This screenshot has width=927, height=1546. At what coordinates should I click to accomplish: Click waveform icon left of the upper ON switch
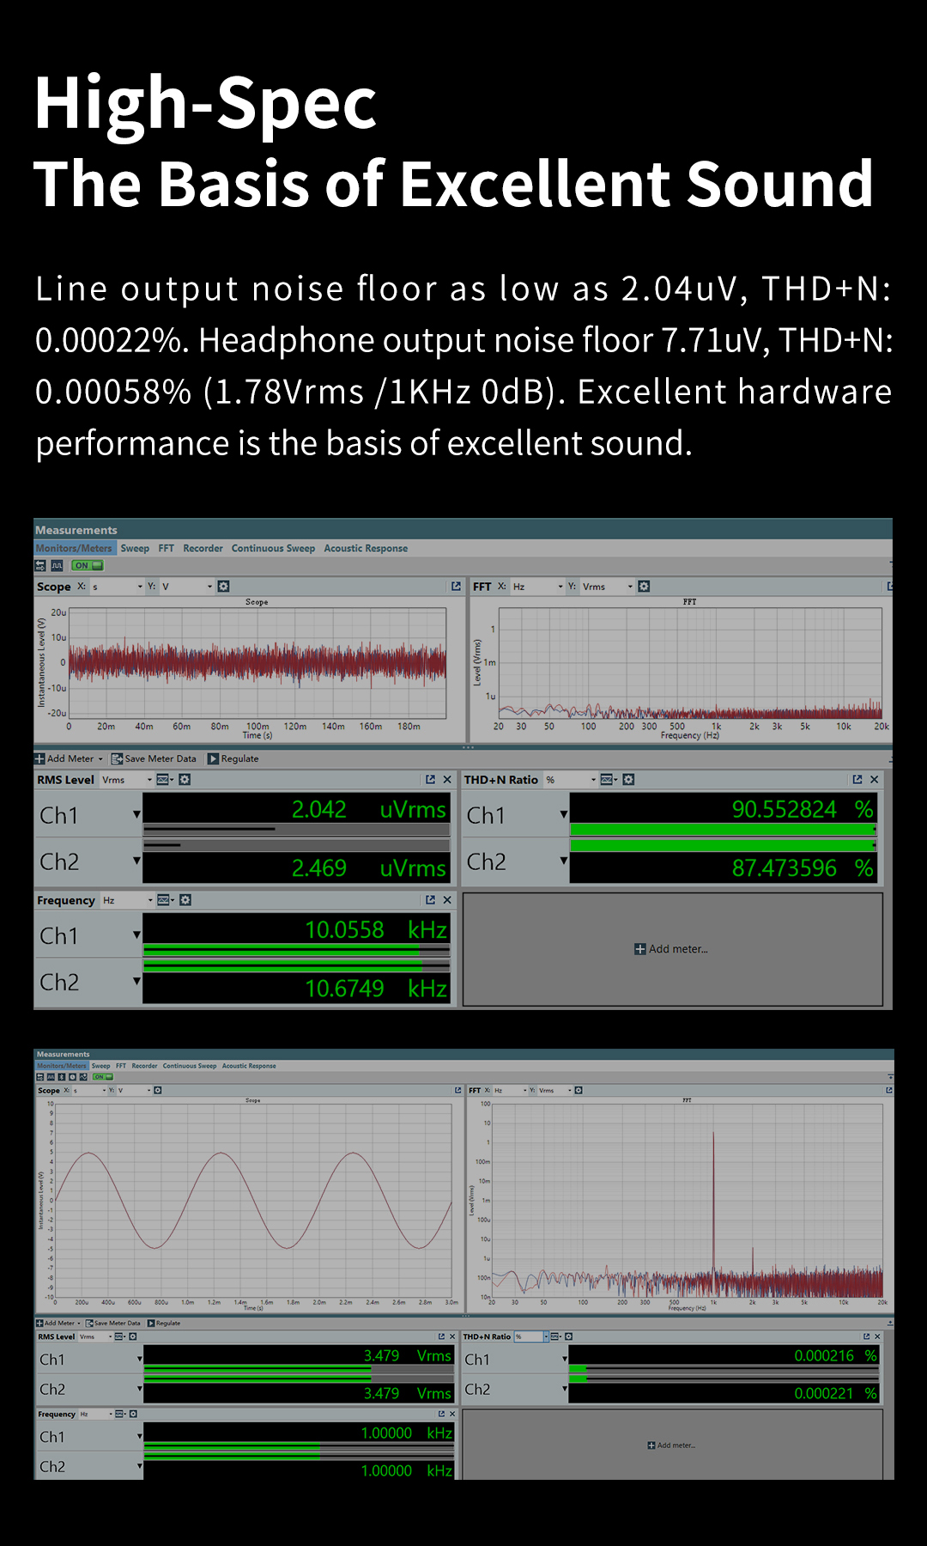pyautogui.click(x=58, y=565)
